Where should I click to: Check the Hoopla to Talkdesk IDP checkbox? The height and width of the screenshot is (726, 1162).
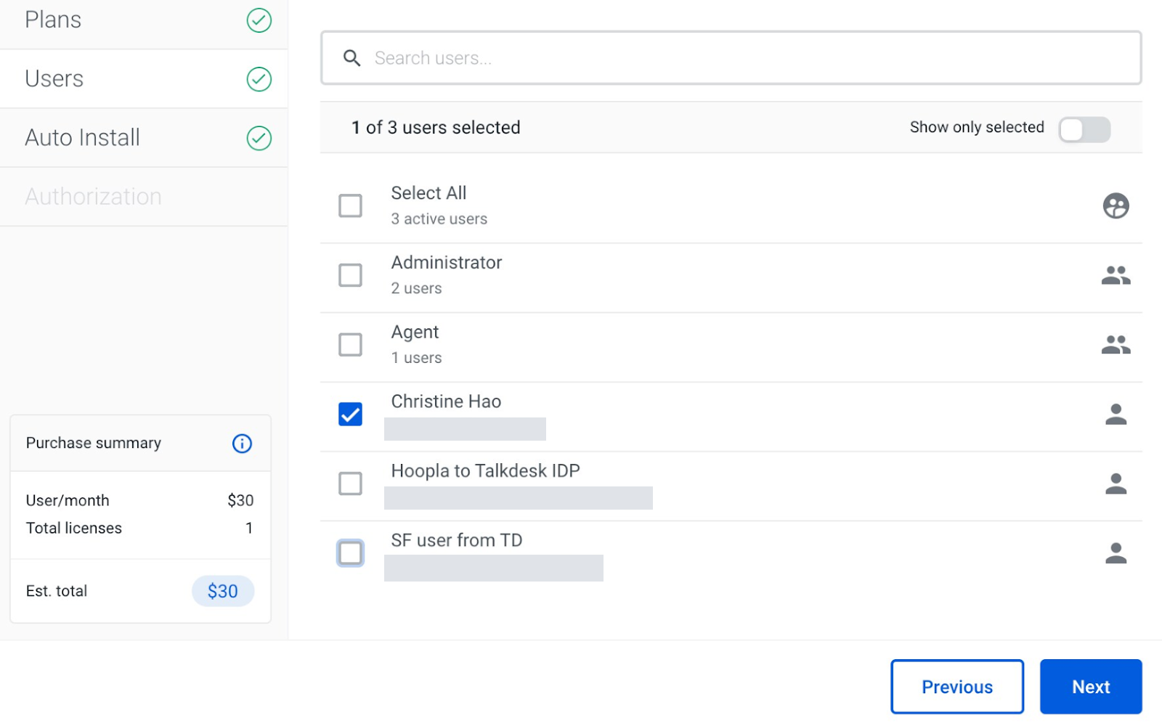(x=350, y=484)
